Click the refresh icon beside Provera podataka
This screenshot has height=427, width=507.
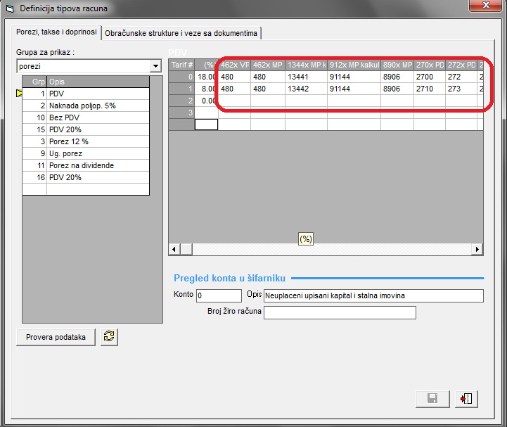coord(109,337)
